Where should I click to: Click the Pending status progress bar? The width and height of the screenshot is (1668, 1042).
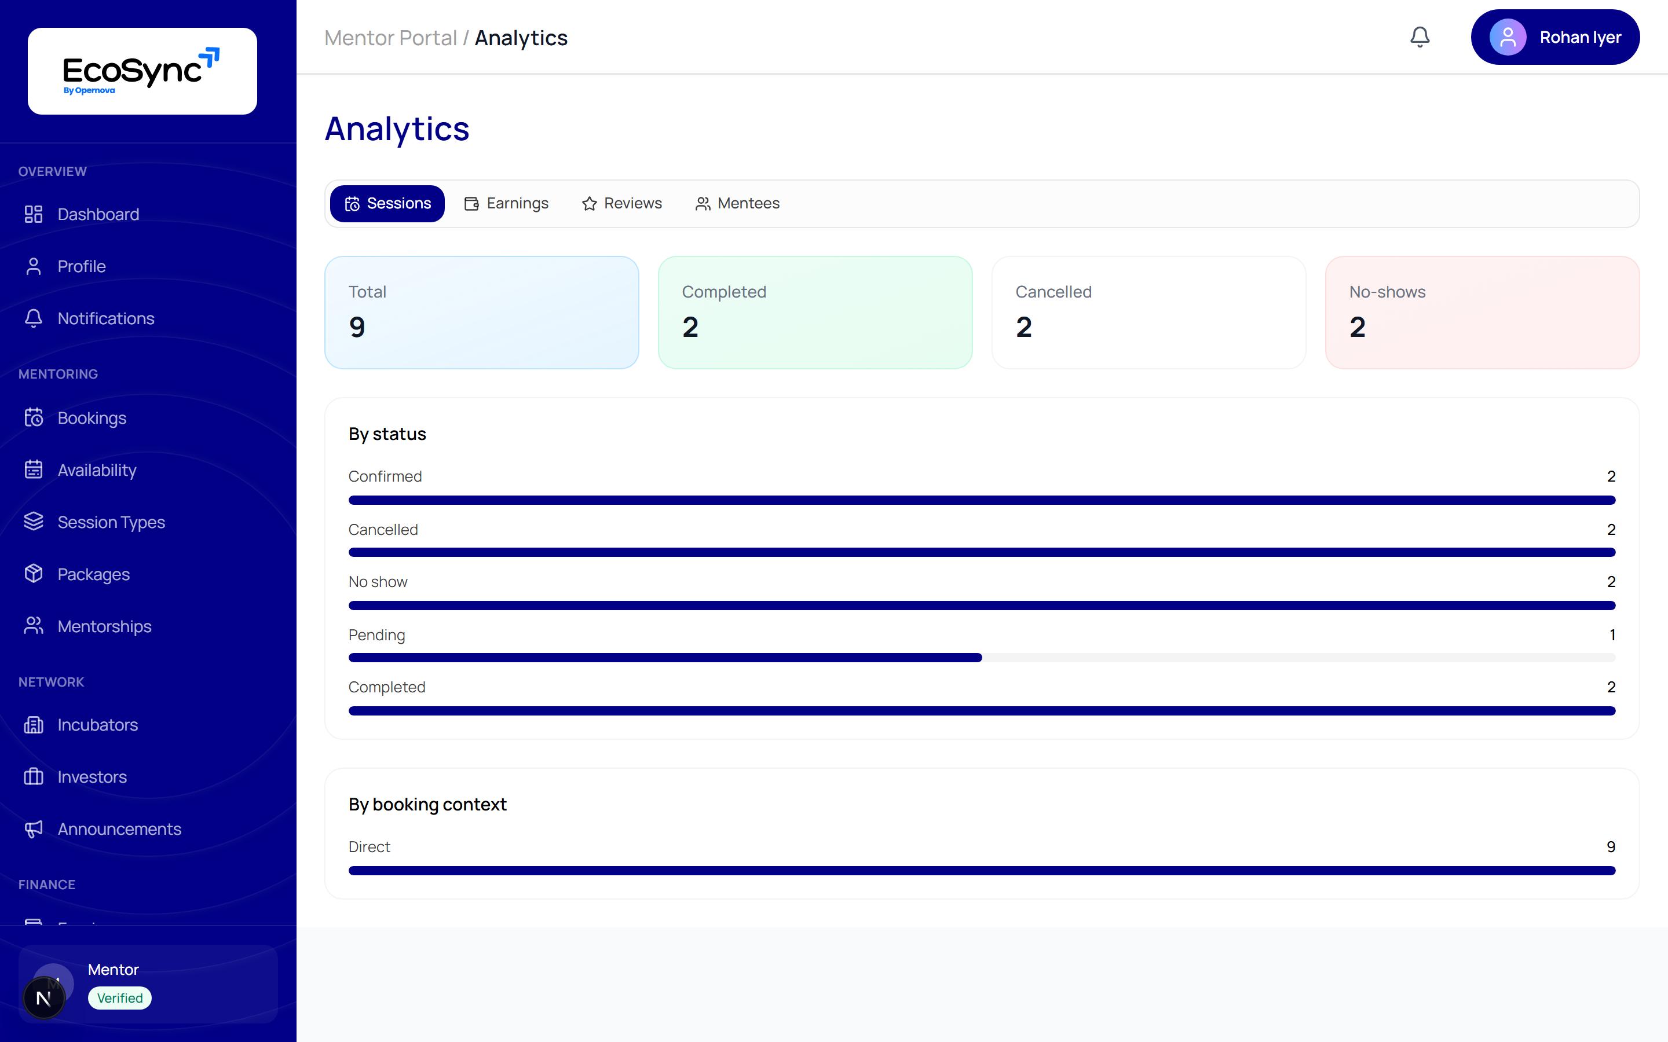click(x=982, y=658)
